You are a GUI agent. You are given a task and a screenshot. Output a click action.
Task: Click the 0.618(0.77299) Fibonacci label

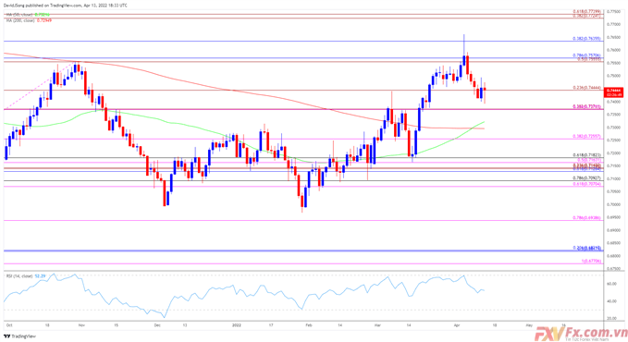coord(586,12)
